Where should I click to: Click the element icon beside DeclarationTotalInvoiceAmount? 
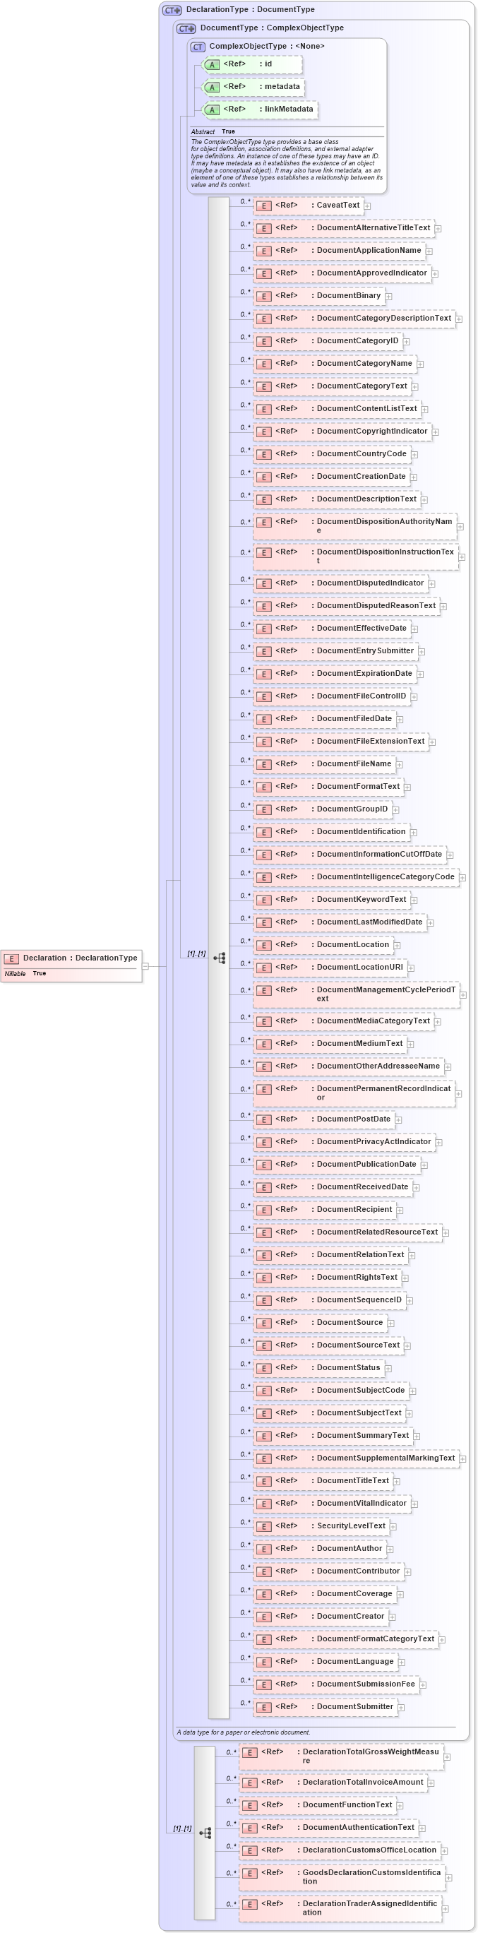click(x=250, y=1783)
